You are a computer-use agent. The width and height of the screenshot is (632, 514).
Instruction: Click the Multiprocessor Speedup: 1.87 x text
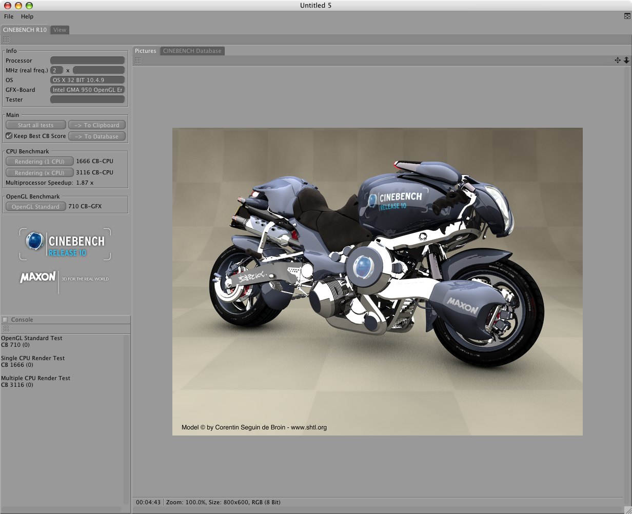(50, 182)
